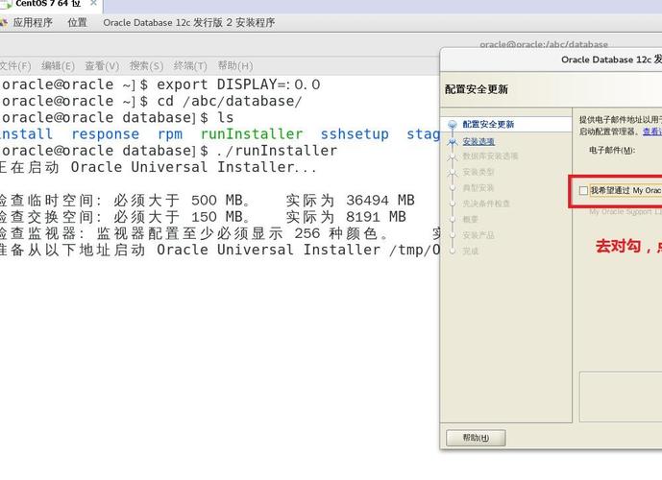Image resolution: width=662 pixels, height=480 pixels.
Task: Click the 配置安全更新 step bullet icon
Action: click(453, 124)
